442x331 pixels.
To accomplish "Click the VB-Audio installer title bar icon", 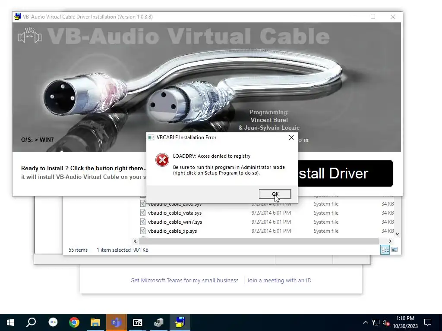I will point(17,17).
